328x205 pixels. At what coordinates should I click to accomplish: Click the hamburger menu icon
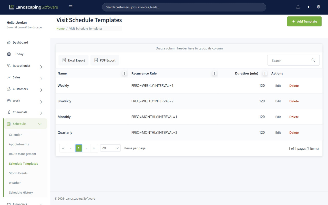[x=71, y=7]
